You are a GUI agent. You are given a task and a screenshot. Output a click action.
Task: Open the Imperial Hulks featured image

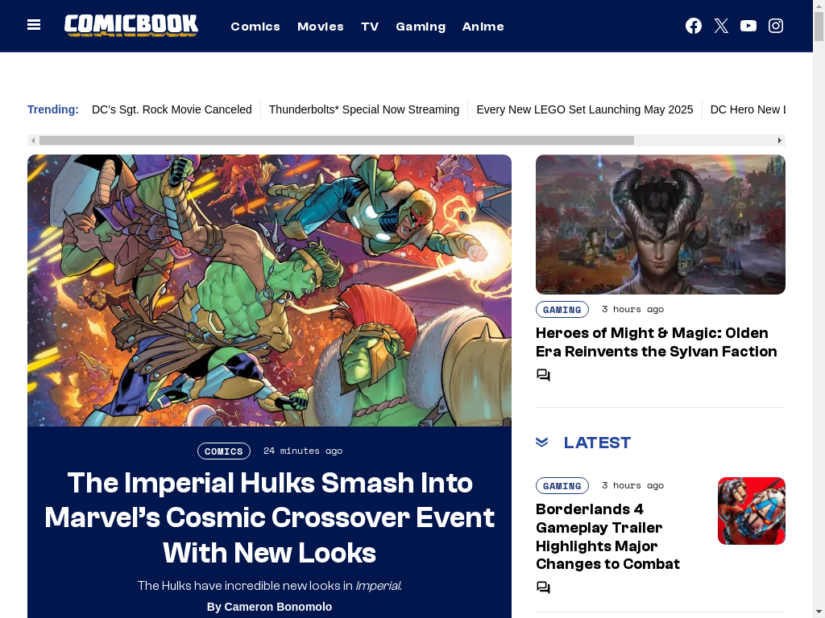tap(269, 290)
